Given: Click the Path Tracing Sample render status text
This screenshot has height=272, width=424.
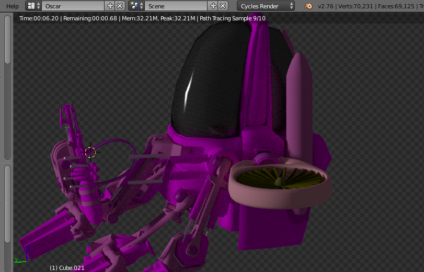Looking at the screenshot, I should click(232, 18).
